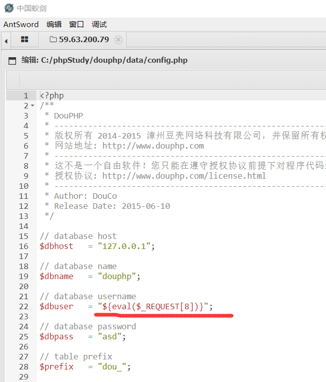Click the $prefix variable

[x=57, y=366]
